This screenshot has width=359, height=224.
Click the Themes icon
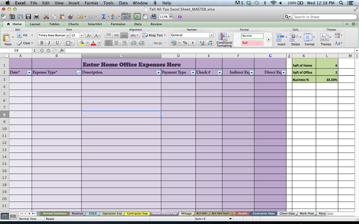[x=324, y=37]
